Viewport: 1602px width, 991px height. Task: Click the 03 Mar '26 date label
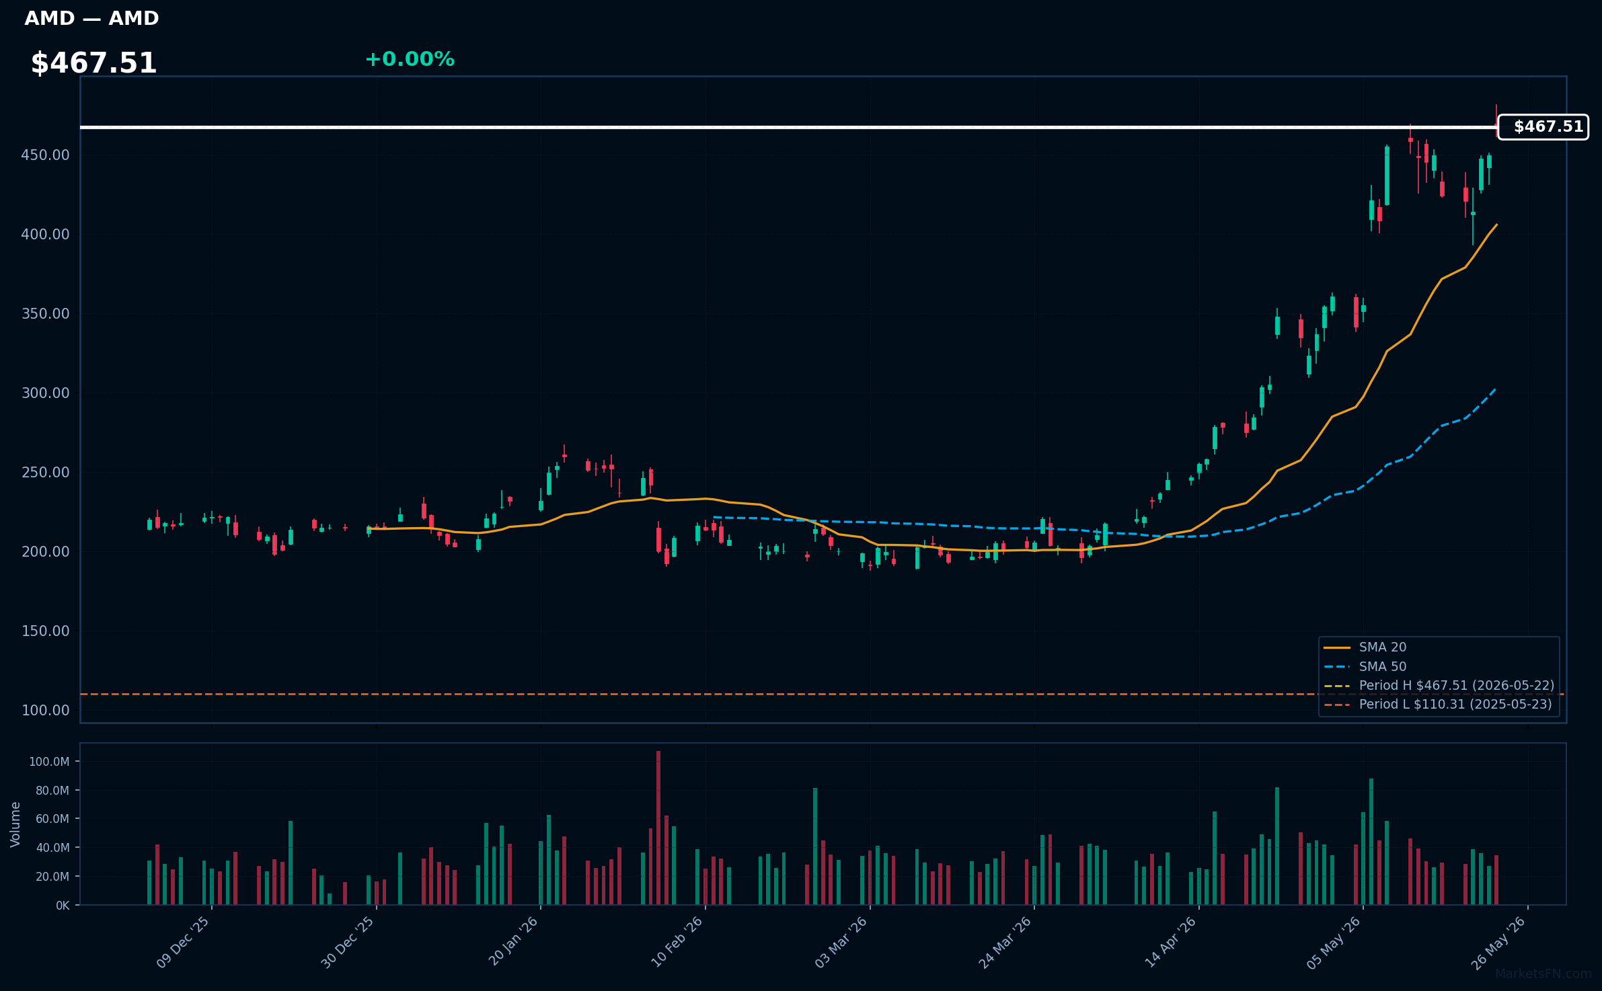pyautogui.click(x=841, y=942)
